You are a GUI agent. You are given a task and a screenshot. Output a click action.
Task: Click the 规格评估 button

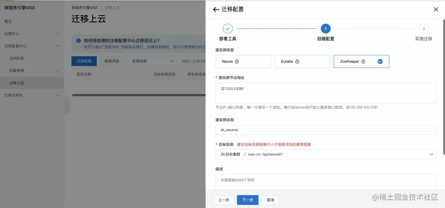tap(112, 61)
